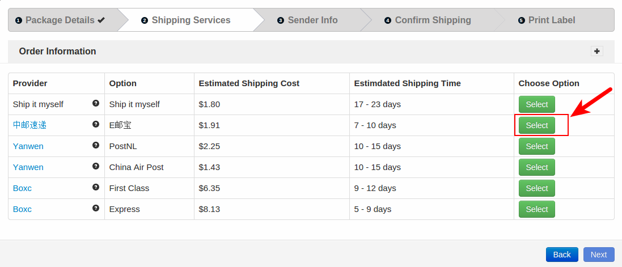The height and width of the screenshot is (267, 622).
Task: Open 中邮速递 provider link
Action: point(29,125)
